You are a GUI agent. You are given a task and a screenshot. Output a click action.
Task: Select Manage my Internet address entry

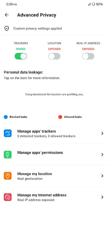[54, 197]
